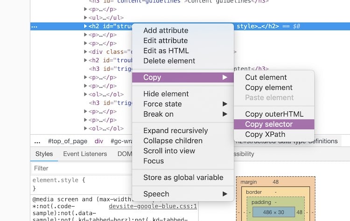Expand the p node above ul
The width and height of the screenshot is (350, 221).
[x=85, y=9]
